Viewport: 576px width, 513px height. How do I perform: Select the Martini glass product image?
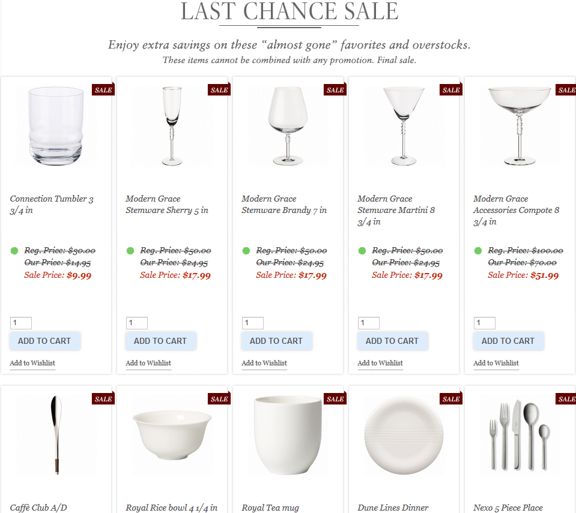click(x=404, y=127)
